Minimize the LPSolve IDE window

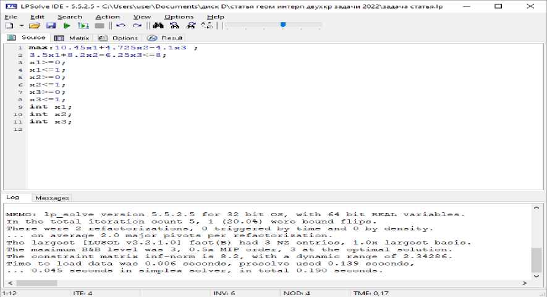click(x=467, y=6)
